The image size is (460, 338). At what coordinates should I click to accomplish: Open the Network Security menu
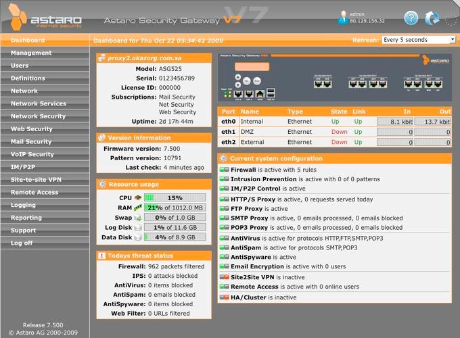point(45,116)
